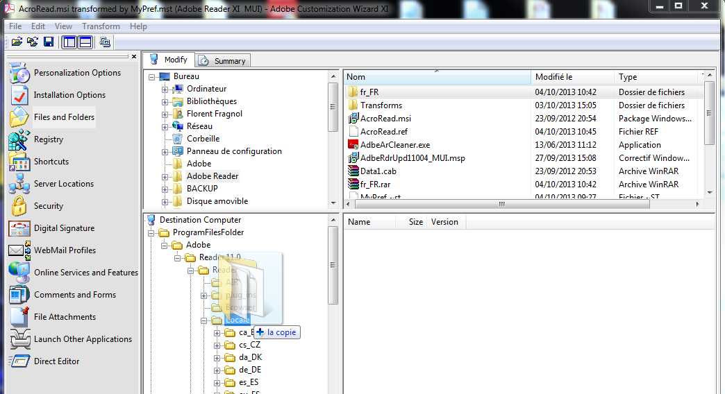Screen dimensions: 725x394
Task: Click the source tree vertical scrollbar
Action: click(x=333, y=107)
